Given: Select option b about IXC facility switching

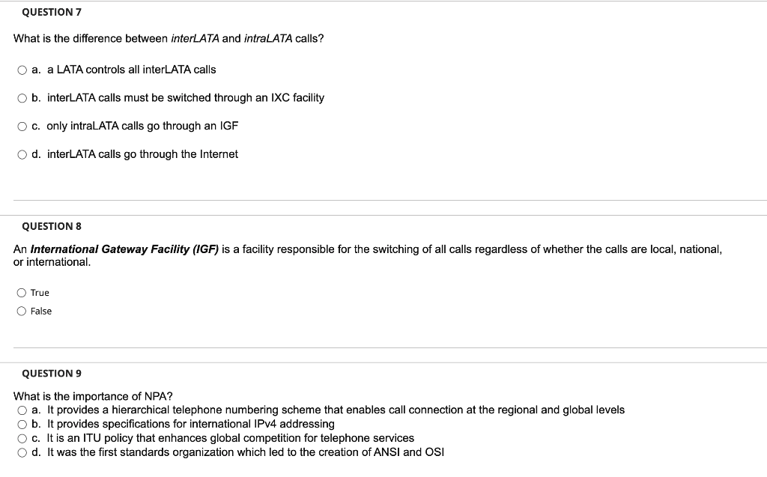Looking at the screenshot, I should [20, 97].
